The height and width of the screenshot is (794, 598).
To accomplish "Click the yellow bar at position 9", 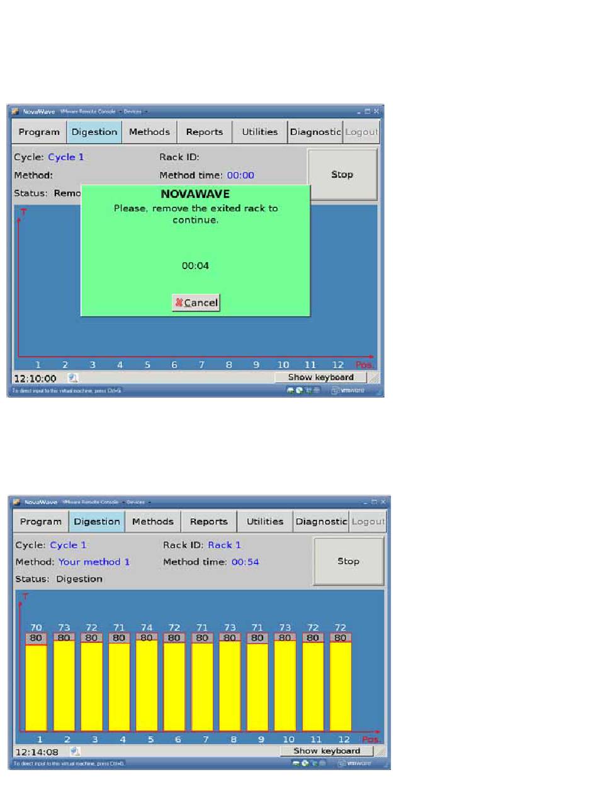I will coord(257,687).
